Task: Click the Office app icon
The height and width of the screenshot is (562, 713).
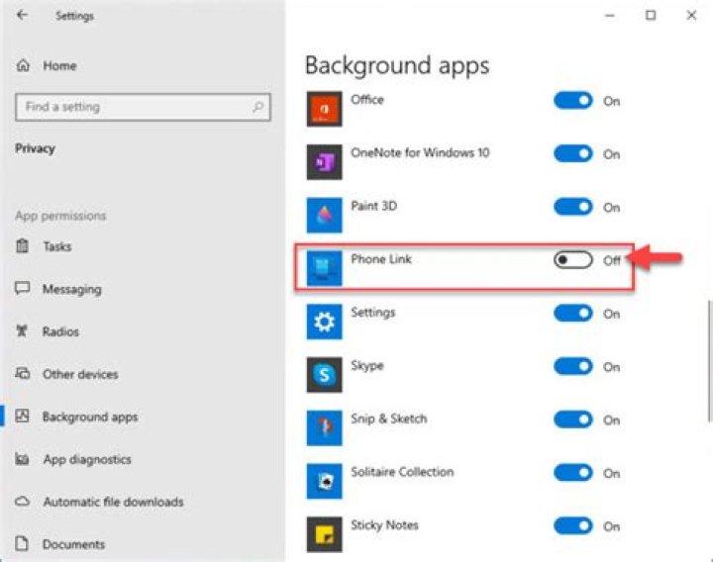Action: tap(324, 109)
